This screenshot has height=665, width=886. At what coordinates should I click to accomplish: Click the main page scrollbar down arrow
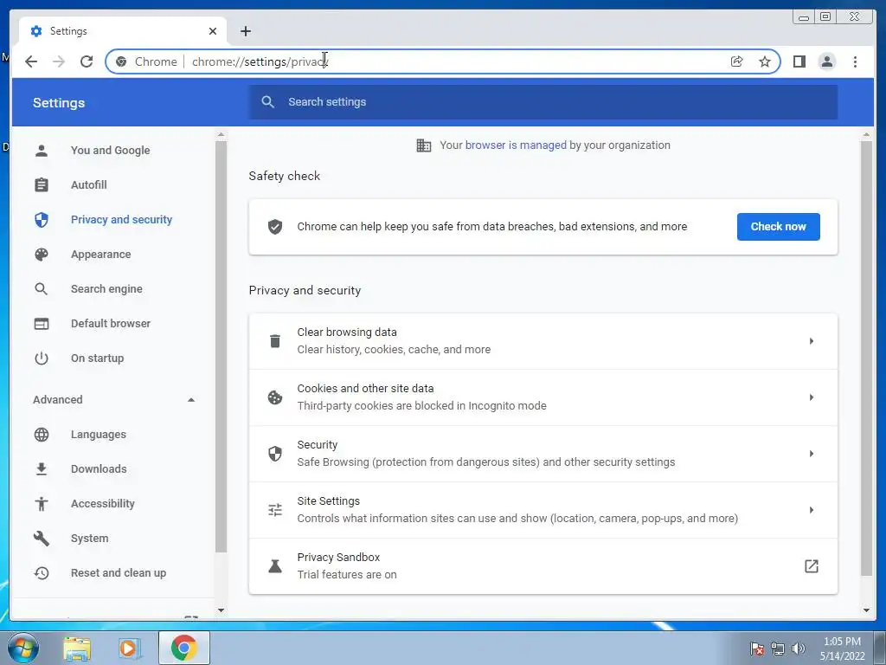tap(866, 610)
